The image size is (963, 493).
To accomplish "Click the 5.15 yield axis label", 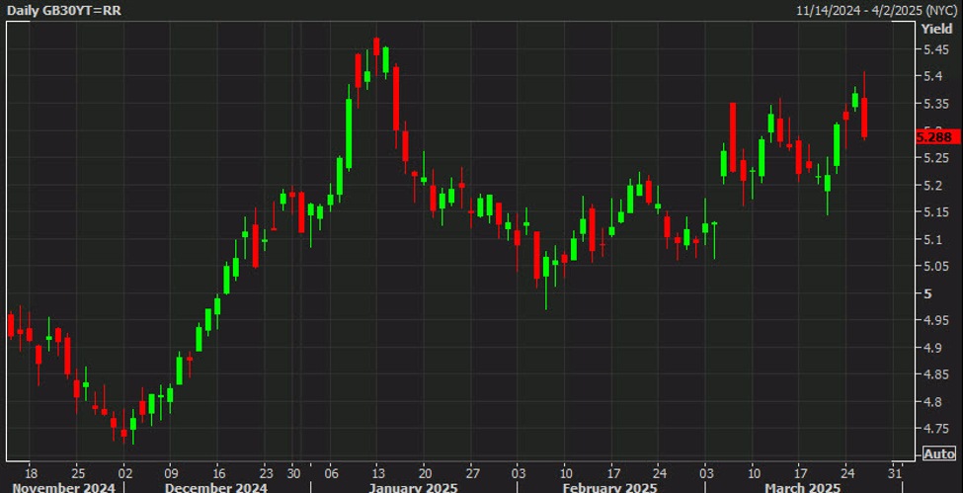I will point(936,212).
